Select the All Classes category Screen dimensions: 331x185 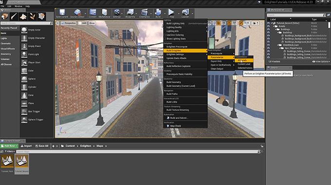pyautogui.click(x=6, y=64)
